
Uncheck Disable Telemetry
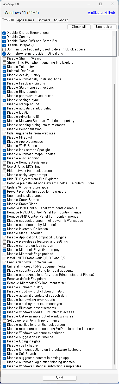pyautogui.click(x=4, y=67)
